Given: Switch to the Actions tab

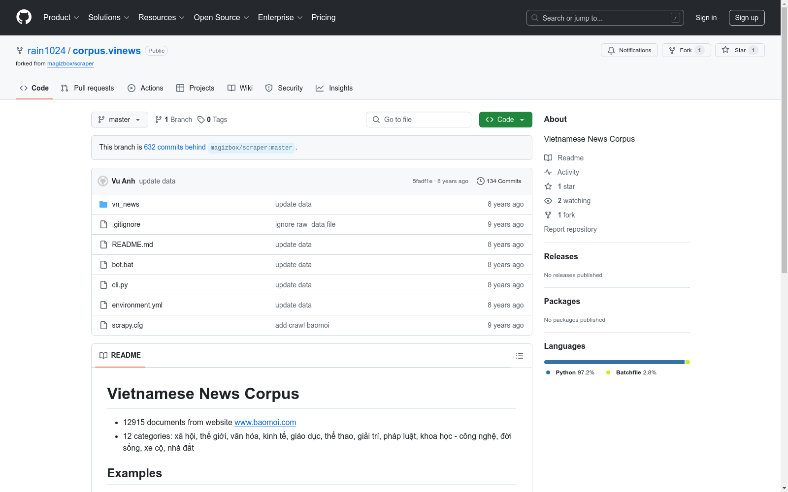Looking at the screenshot, I should (x=145, y=88).
